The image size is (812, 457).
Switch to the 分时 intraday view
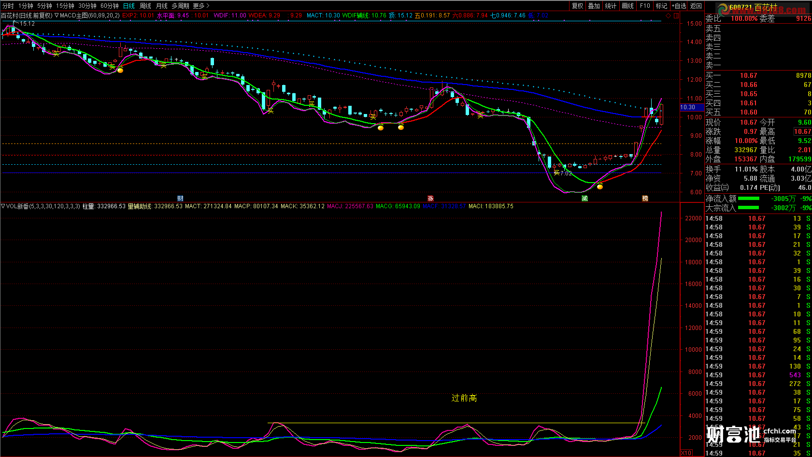point(8,6)
